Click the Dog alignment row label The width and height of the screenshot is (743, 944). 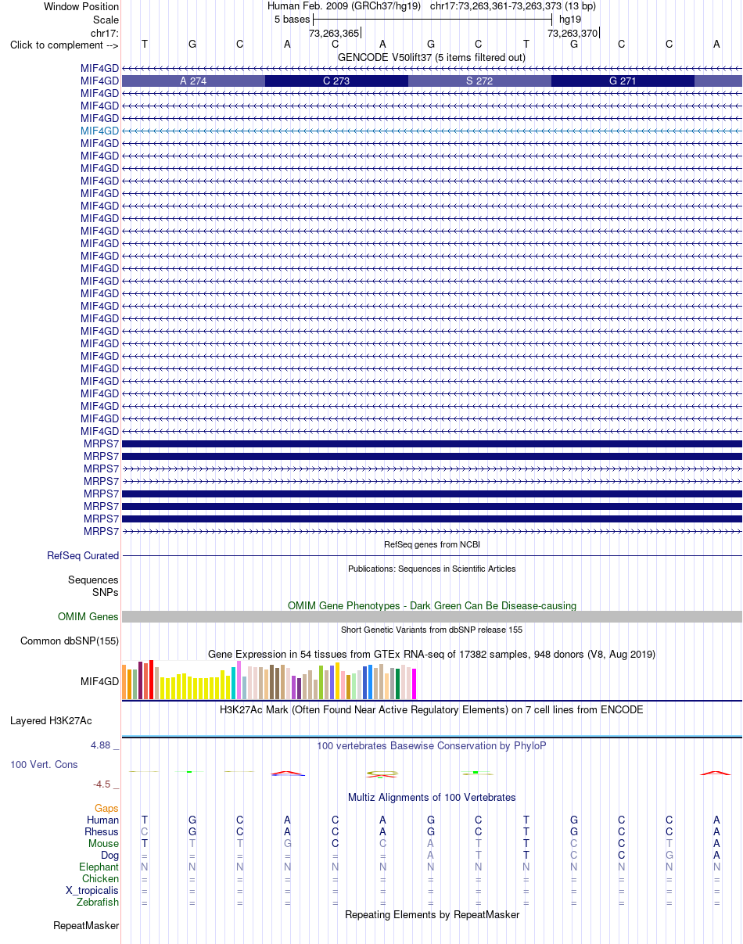click(x=109, y=855)
